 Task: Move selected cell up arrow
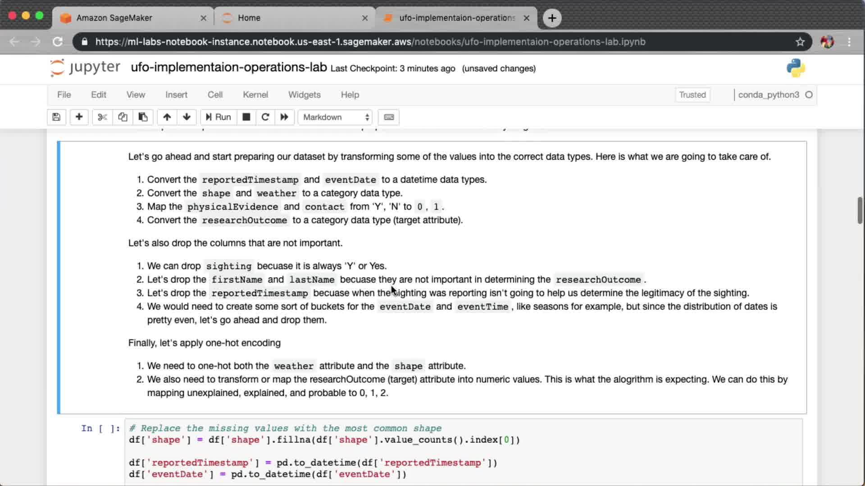167,117
